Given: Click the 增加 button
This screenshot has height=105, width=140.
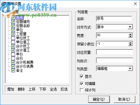Looking at the screenshot, I should [11, 89].
